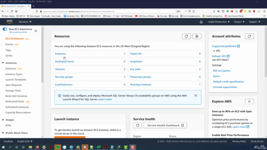Open a new browser tab
The width and height of the screenshot is (267, 150).
(x=33, y=6)
